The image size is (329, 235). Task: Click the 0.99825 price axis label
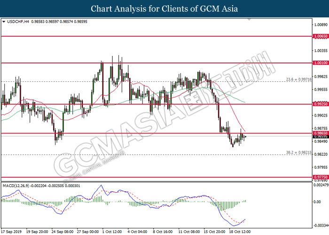pyautogui.click(x=321, y=77)
